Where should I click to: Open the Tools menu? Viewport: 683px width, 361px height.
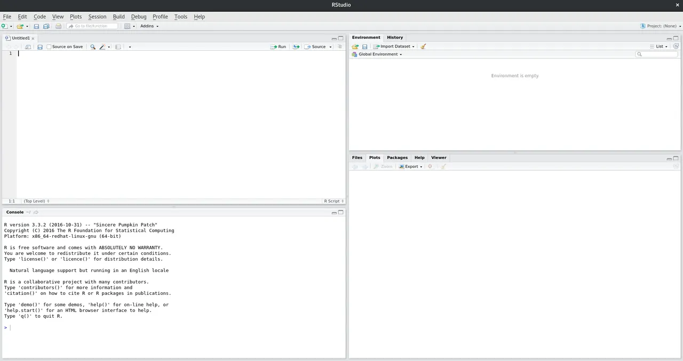[181, 17]
